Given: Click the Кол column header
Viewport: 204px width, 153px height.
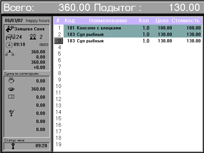Looking at the screenshot, I should pos(144,21).
